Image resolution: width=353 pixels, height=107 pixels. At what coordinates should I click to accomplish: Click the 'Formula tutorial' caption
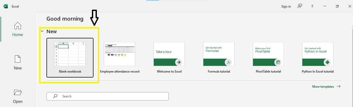(x=219, y=71)
